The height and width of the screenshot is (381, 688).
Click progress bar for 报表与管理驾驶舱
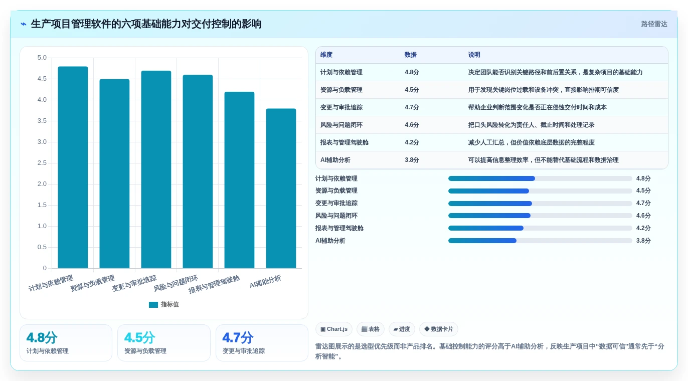[540, 228]
